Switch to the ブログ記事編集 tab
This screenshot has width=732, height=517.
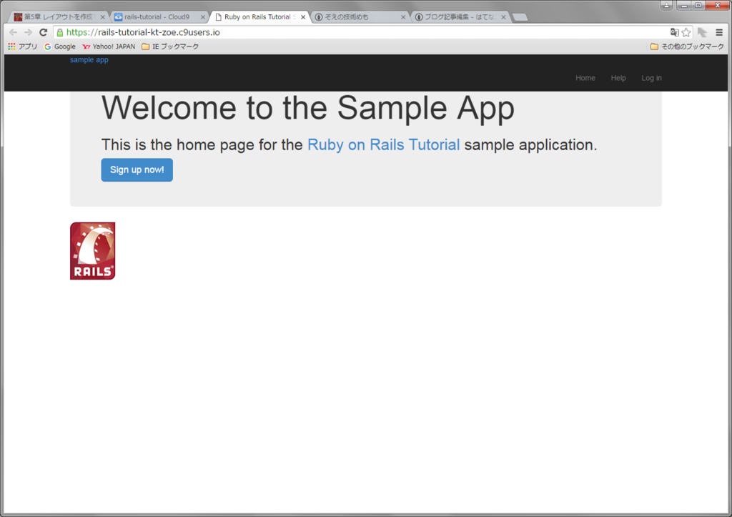(x=459, y=17)
